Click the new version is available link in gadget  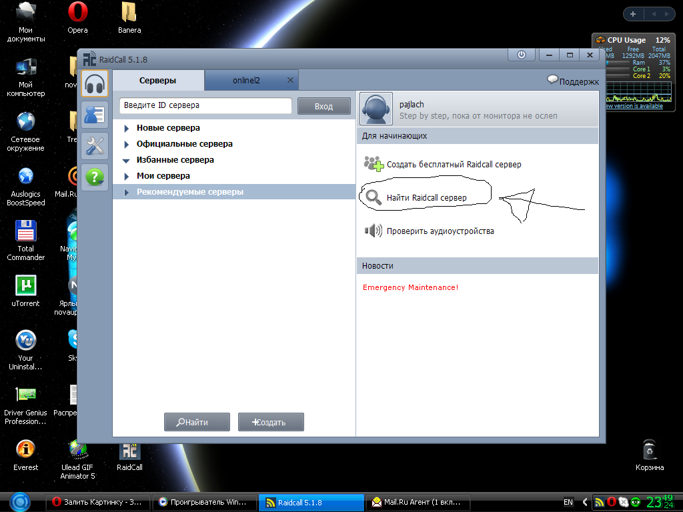click(634, 106)
